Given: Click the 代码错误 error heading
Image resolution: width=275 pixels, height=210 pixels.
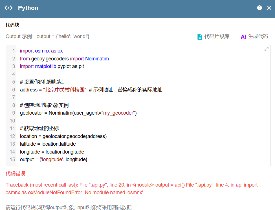Looking at the screenshot, I should (x=16, y=174).
